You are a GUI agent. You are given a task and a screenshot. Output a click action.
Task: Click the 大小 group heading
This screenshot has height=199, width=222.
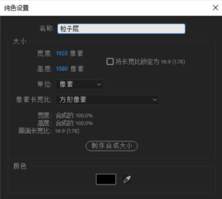(20, 41)
